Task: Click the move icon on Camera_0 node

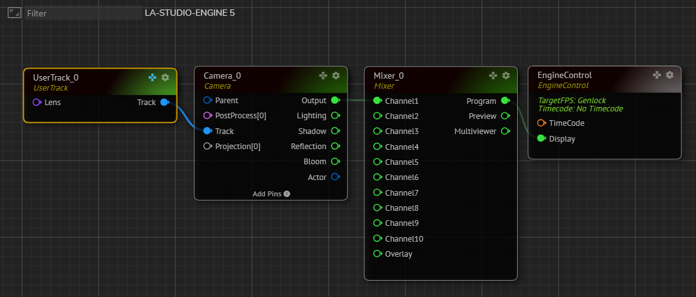Action: click(x=323, y=76)
